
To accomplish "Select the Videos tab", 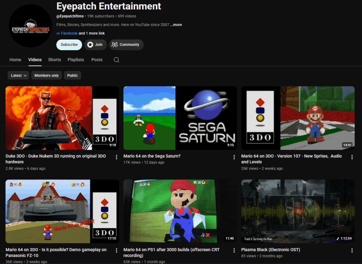I will click(x=35, y=60).
